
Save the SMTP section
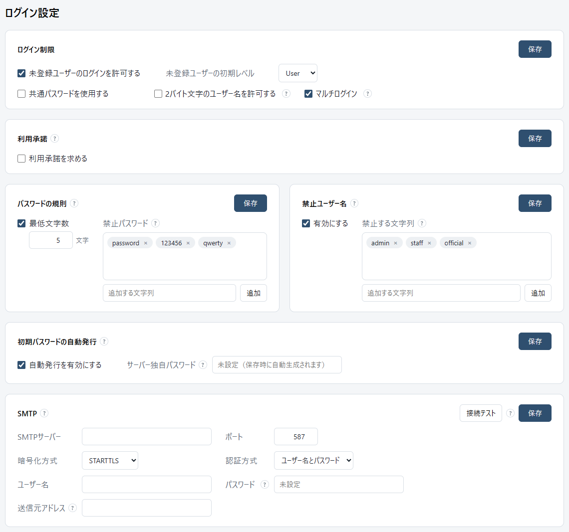[x=535, y=413]
